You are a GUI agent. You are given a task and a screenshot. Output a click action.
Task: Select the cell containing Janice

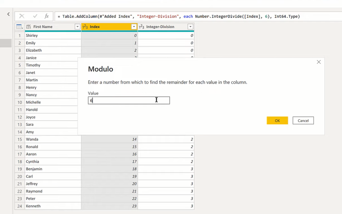coord(51,58)
